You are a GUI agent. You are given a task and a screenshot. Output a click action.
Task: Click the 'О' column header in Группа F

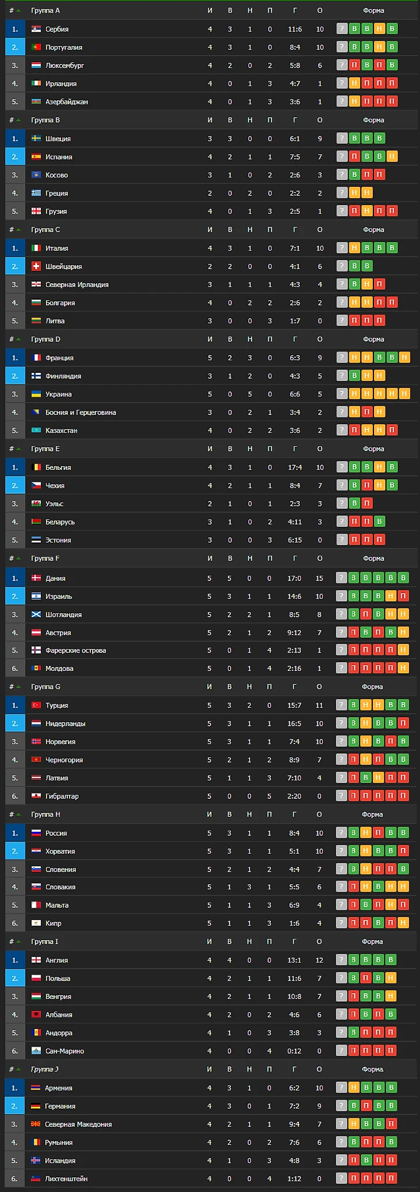(x=319, y=559)
